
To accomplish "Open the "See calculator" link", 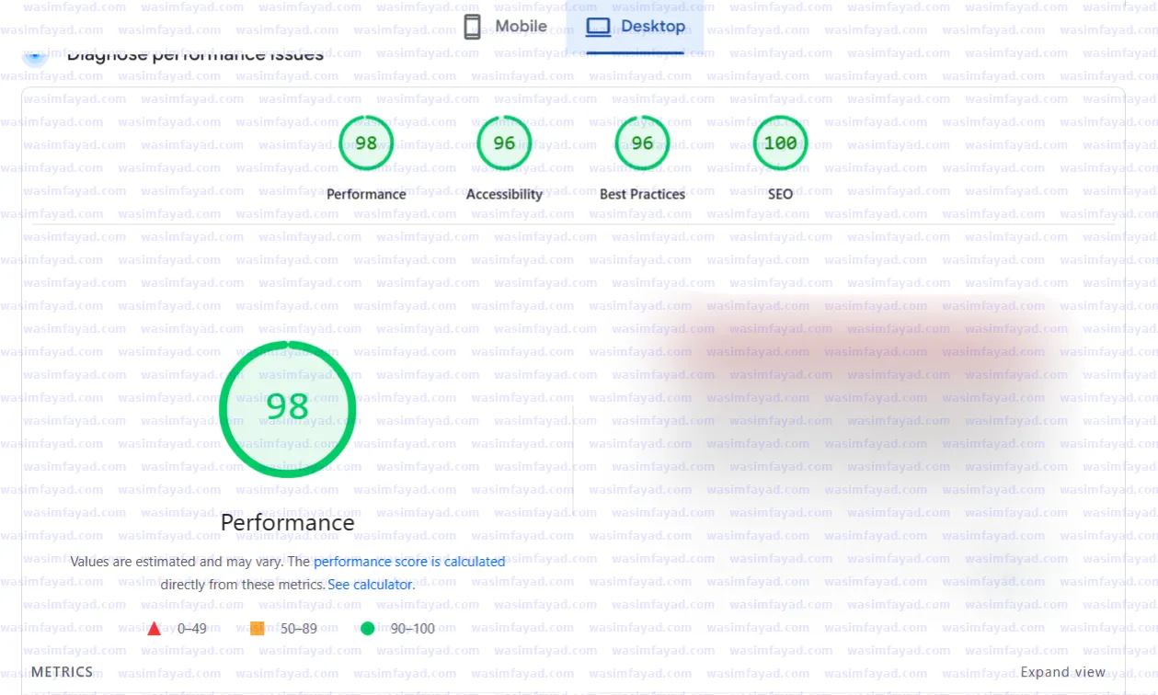I will click(370, 584).
